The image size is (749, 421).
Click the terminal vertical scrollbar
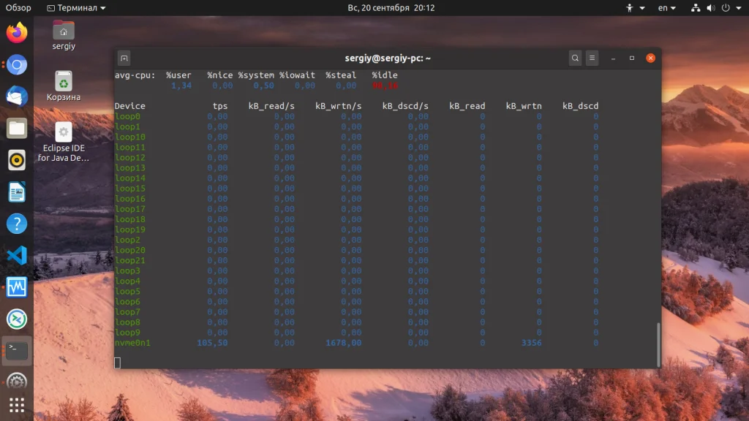[x=659, y=345]
